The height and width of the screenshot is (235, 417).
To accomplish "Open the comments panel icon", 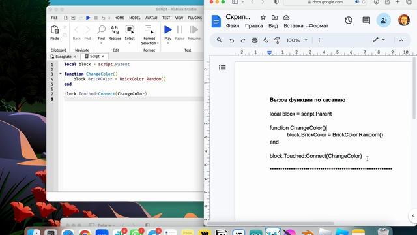I will pyautogui.click(x=366, y=20).
